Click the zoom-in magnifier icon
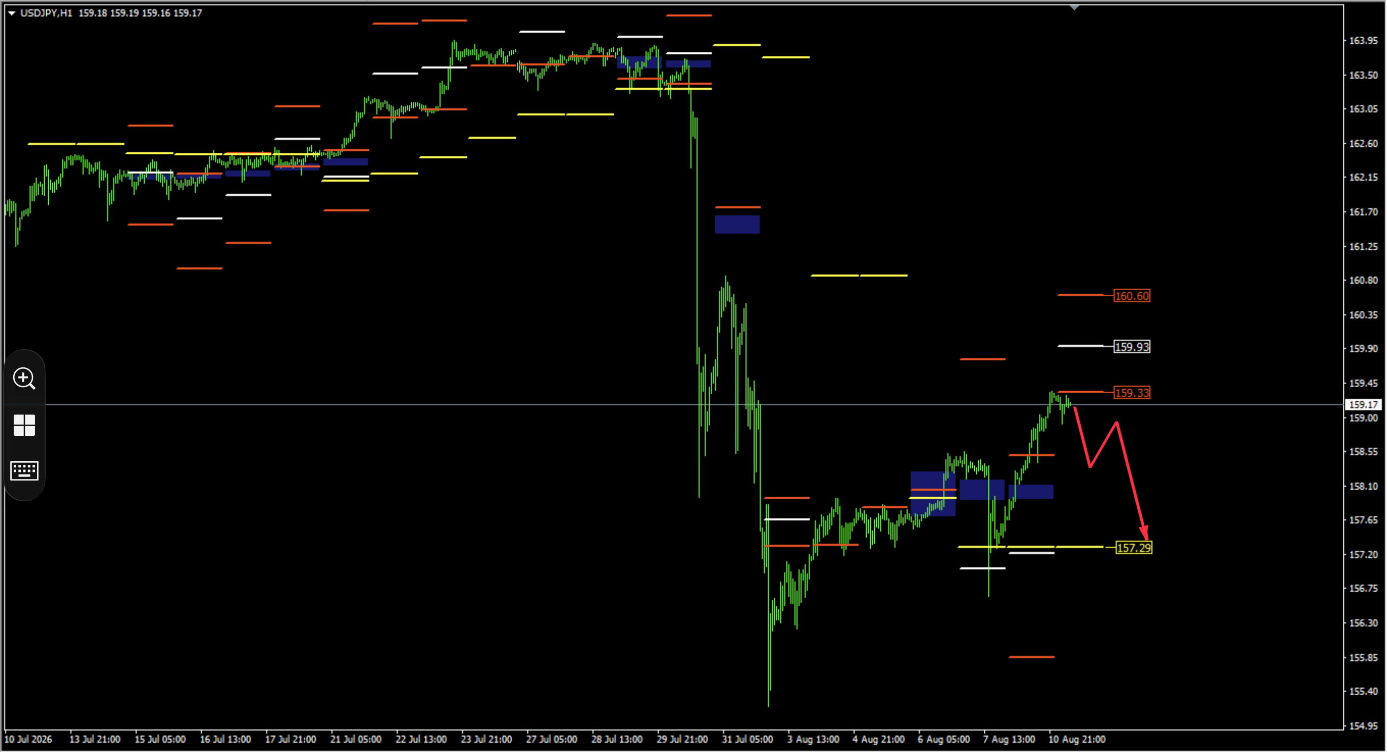This screenshot has width=1387, height=752. pyautogui.click(x=24, y=379)
